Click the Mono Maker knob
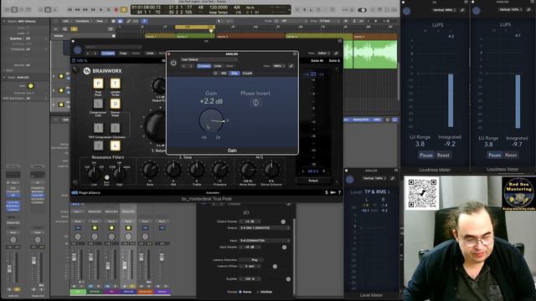Image resolution: width=536 pixels, height=301 pixels. click(248, 170)
